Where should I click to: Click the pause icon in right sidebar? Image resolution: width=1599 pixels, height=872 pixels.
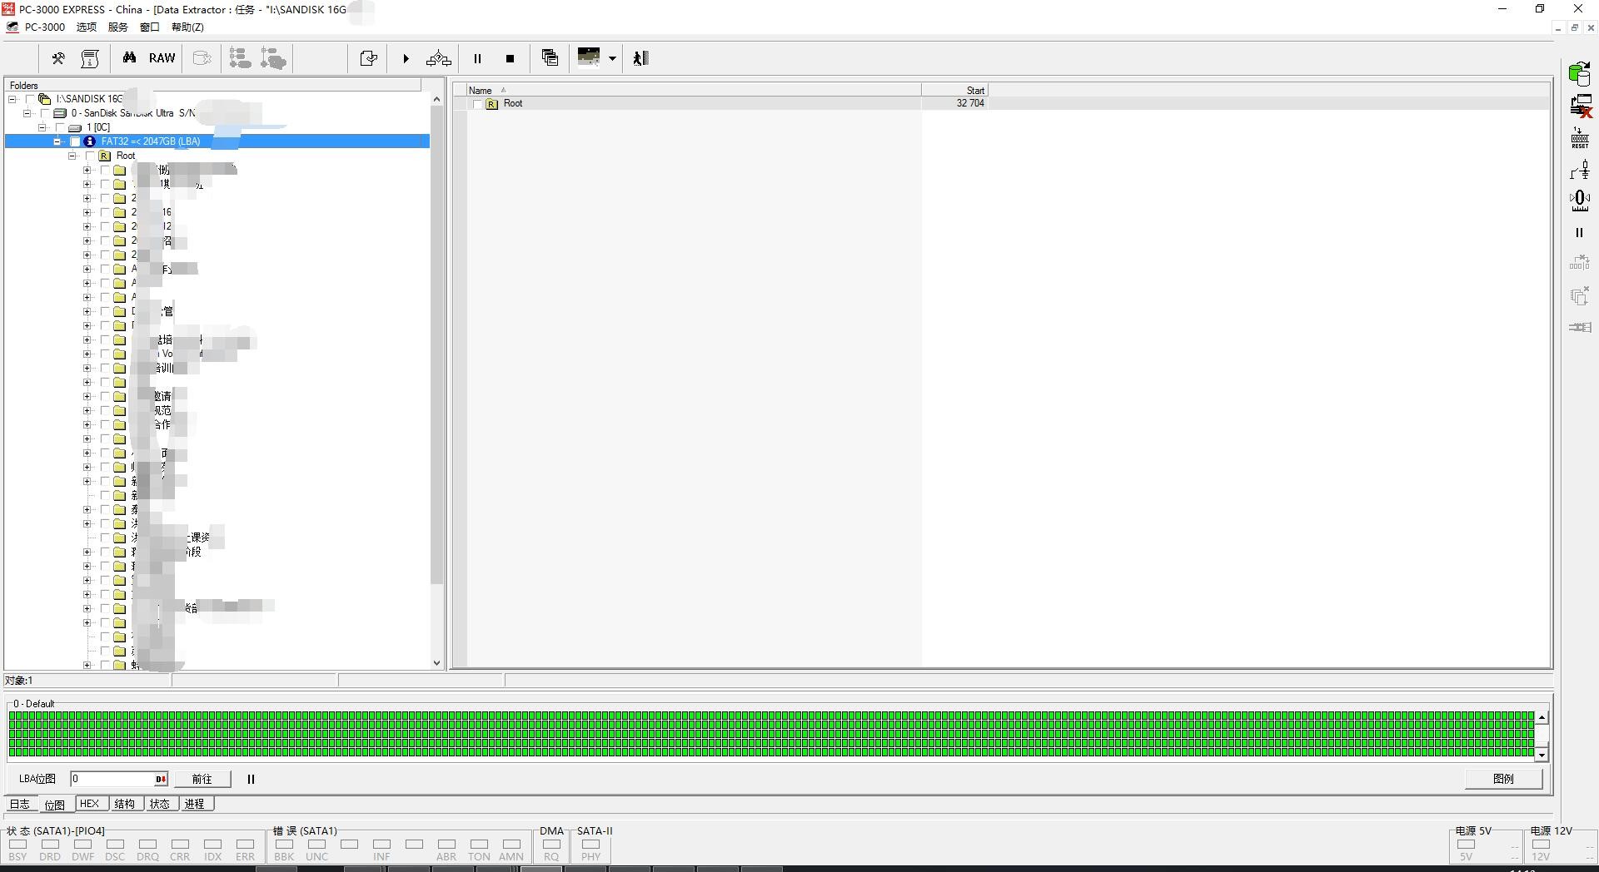pos(1579,233)
